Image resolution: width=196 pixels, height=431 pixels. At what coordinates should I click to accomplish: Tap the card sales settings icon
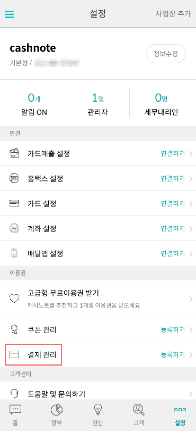pos(14,154)
